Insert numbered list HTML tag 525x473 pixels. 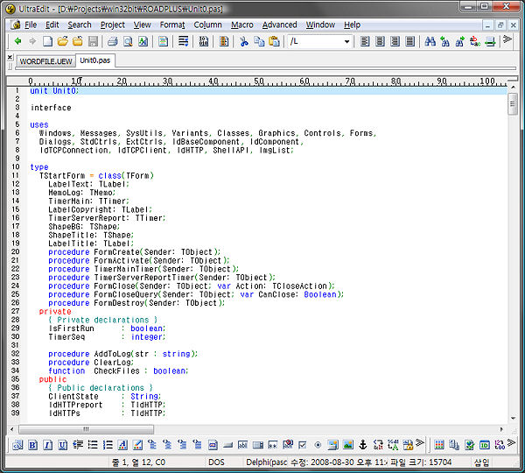(108, 445)
